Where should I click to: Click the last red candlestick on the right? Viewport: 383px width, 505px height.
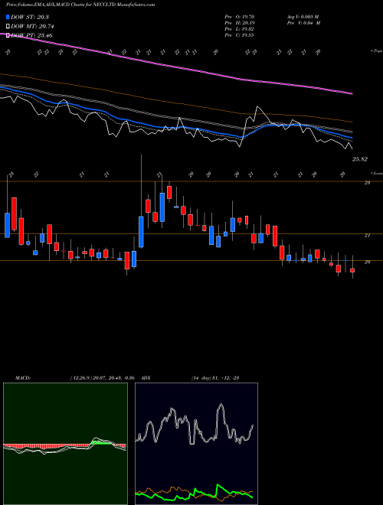352,270
